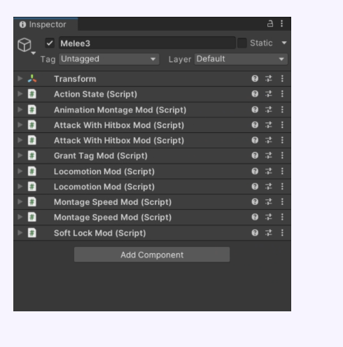The height and width of the screenshot is (347, 343).
Task: Open more-options for the second Montage Speed Mod
Action: [x=282, y=217]
